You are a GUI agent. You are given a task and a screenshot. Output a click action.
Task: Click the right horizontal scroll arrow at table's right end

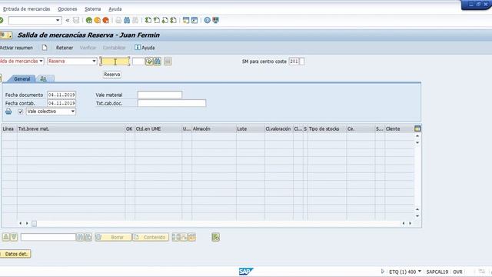click(410, 223)
